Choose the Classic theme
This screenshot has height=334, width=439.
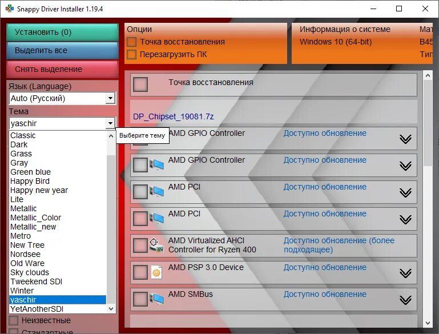(x=58, y=135)
